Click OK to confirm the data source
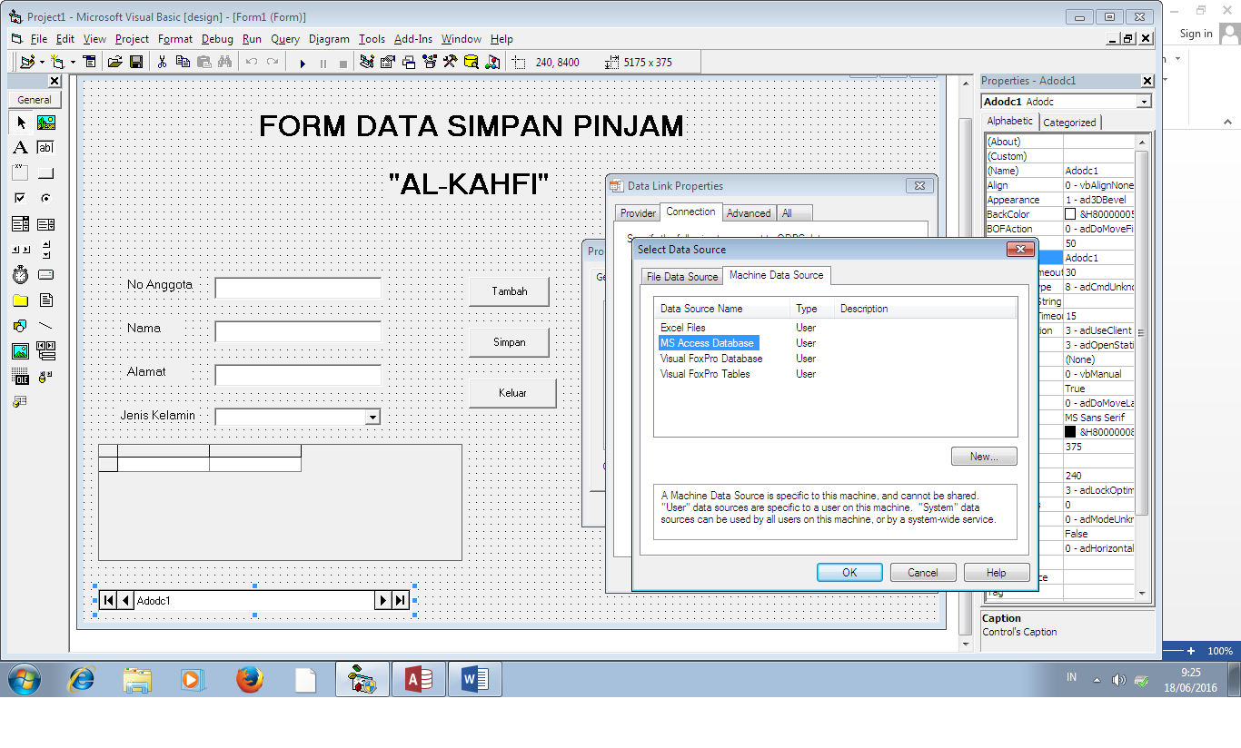Image resolution: width=1241 pixels, height=748 pixels. [849, 572]
